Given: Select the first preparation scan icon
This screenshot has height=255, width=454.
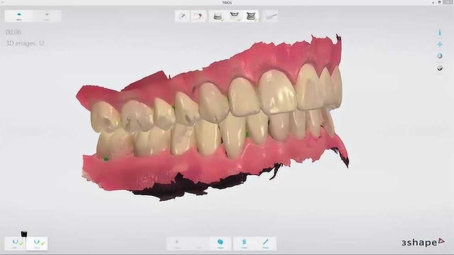Looking at the screenshot, I should [x=182, y=16].
